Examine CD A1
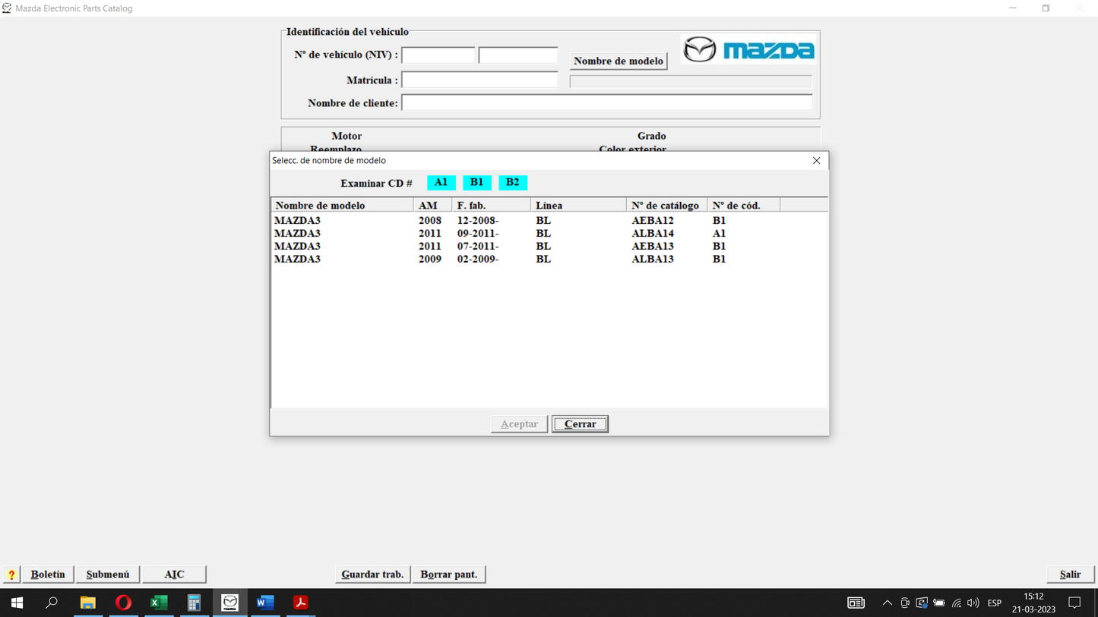 point(441,182)
